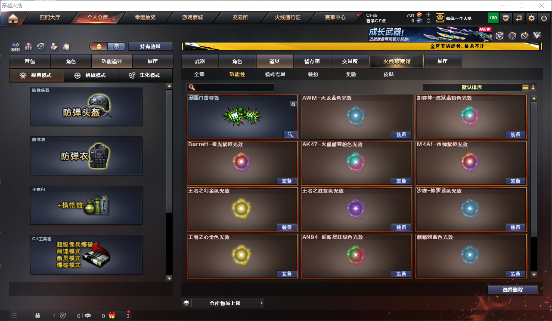
Task: Toggle sort order arrow button
Action: [533, 87]
